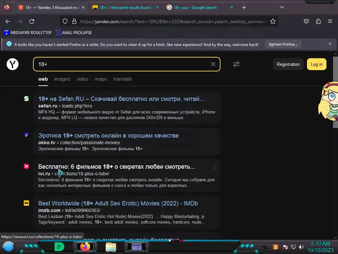Click the ivi.ru result favicon

tap(26, 166)
